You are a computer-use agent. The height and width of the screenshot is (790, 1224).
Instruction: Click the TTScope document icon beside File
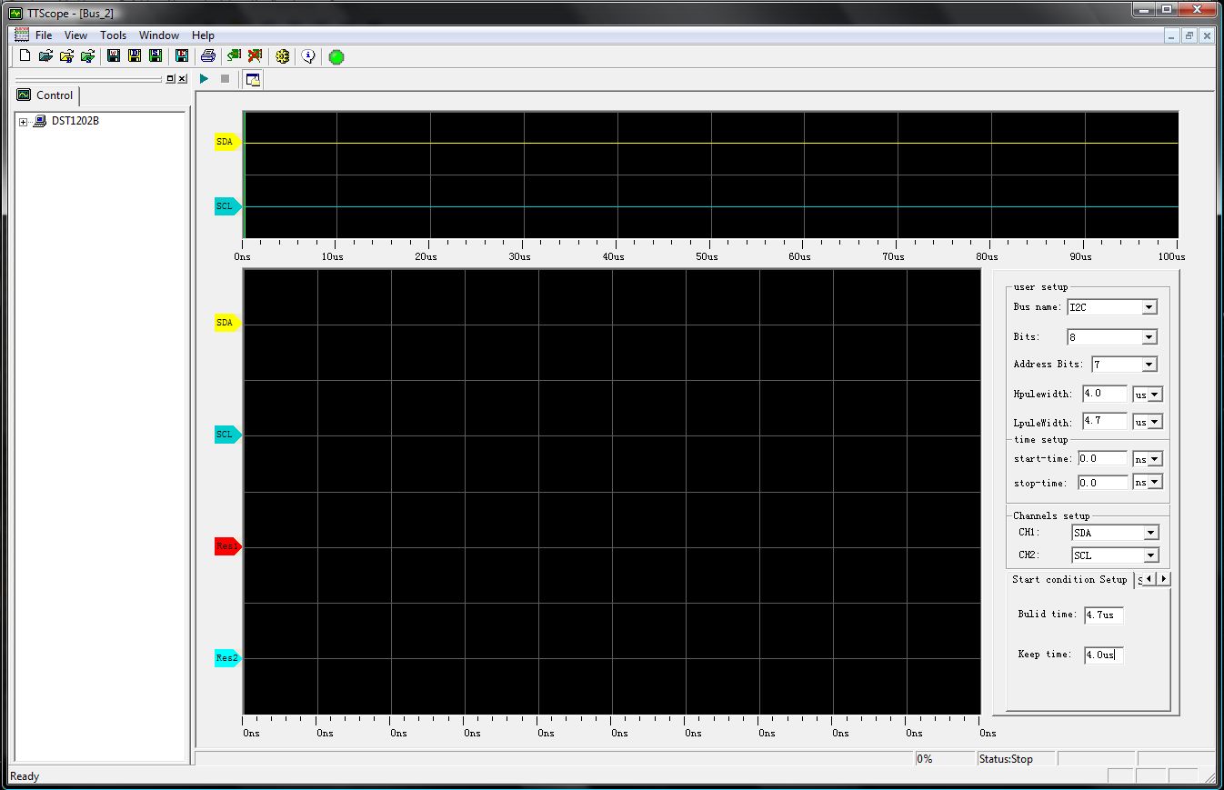tap(22, 35)
